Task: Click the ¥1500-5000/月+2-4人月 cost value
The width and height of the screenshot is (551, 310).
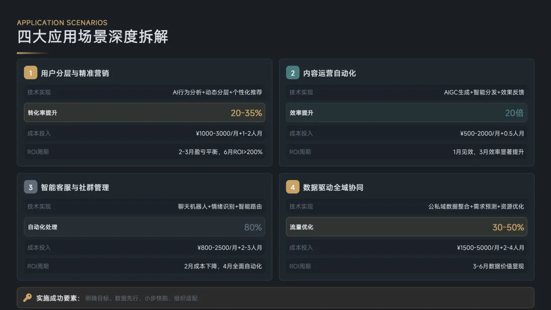Action: click(490, 247)
